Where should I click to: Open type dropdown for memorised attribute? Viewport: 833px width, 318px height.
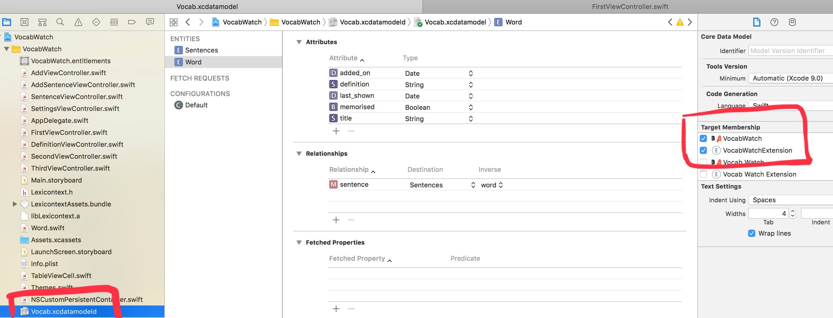point(471,107)
